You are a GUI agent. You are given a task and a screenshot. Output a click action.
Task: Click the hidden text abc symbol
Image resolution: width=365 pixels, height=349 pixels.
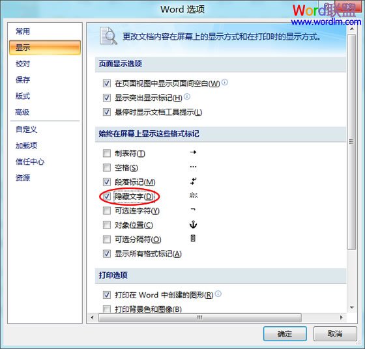(193, 195)
